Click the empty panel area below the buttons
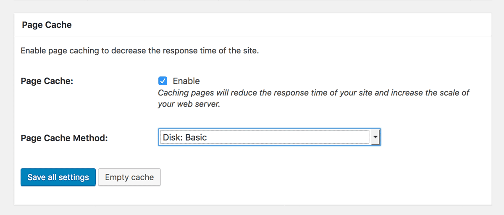 click(252, 196)
